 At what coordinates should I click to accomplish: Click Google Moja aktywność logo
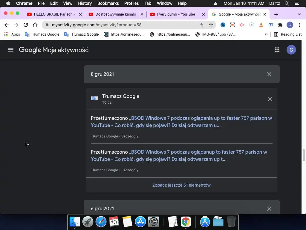(54, 50)
